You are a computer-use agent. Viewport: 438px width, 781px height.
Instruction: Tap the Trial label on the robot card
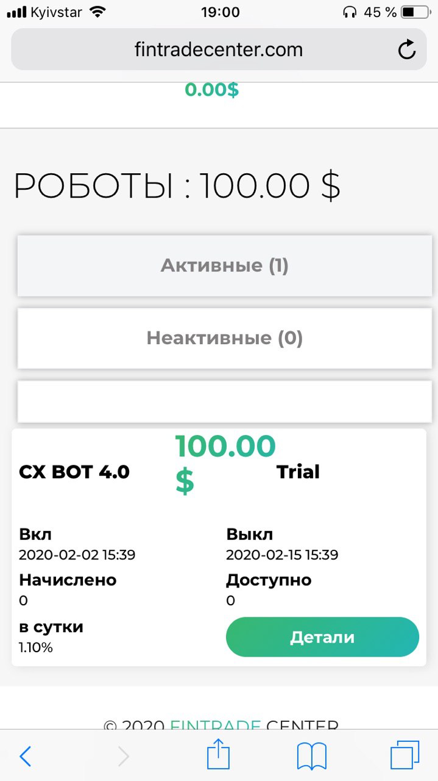[x=298, y=472]
